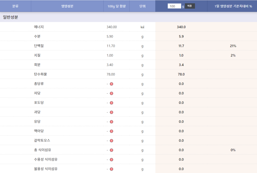
Task: Click the 11.70 protein value
Action: click(x=111, y=46)
